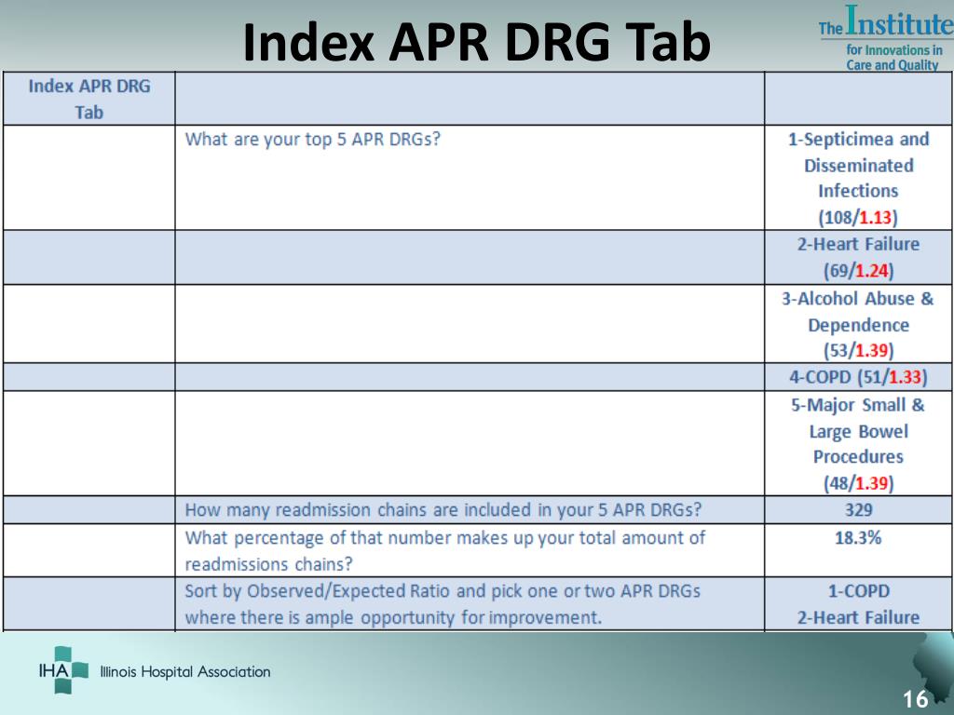The image size is (954, 715).
Task: Select the 2-Heart Failure improvement answer
Action: point(858,618)
